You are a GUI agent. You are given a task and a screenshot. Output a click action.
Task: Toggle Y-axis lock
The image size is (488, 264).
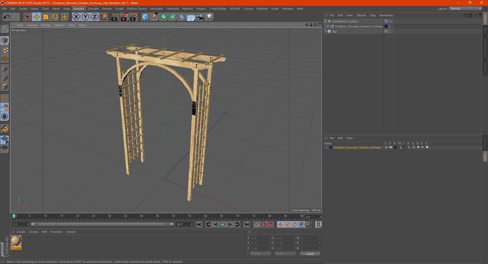pos(85,17)
